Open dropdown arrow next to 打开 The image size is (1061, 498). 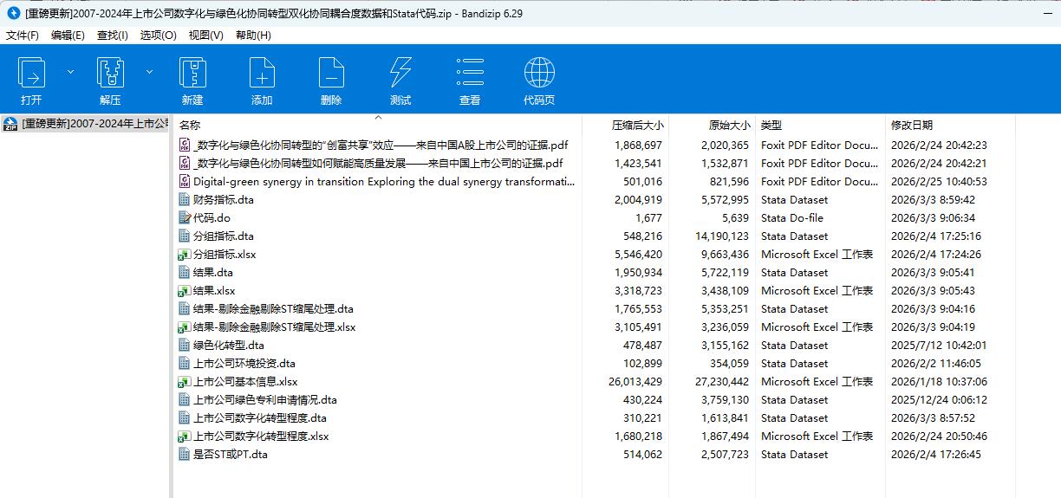tap(71, 72)
